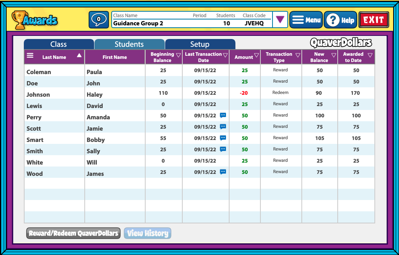Sort by New Balance triangle
The image size is (399, 255).
[x=334, y=55]
